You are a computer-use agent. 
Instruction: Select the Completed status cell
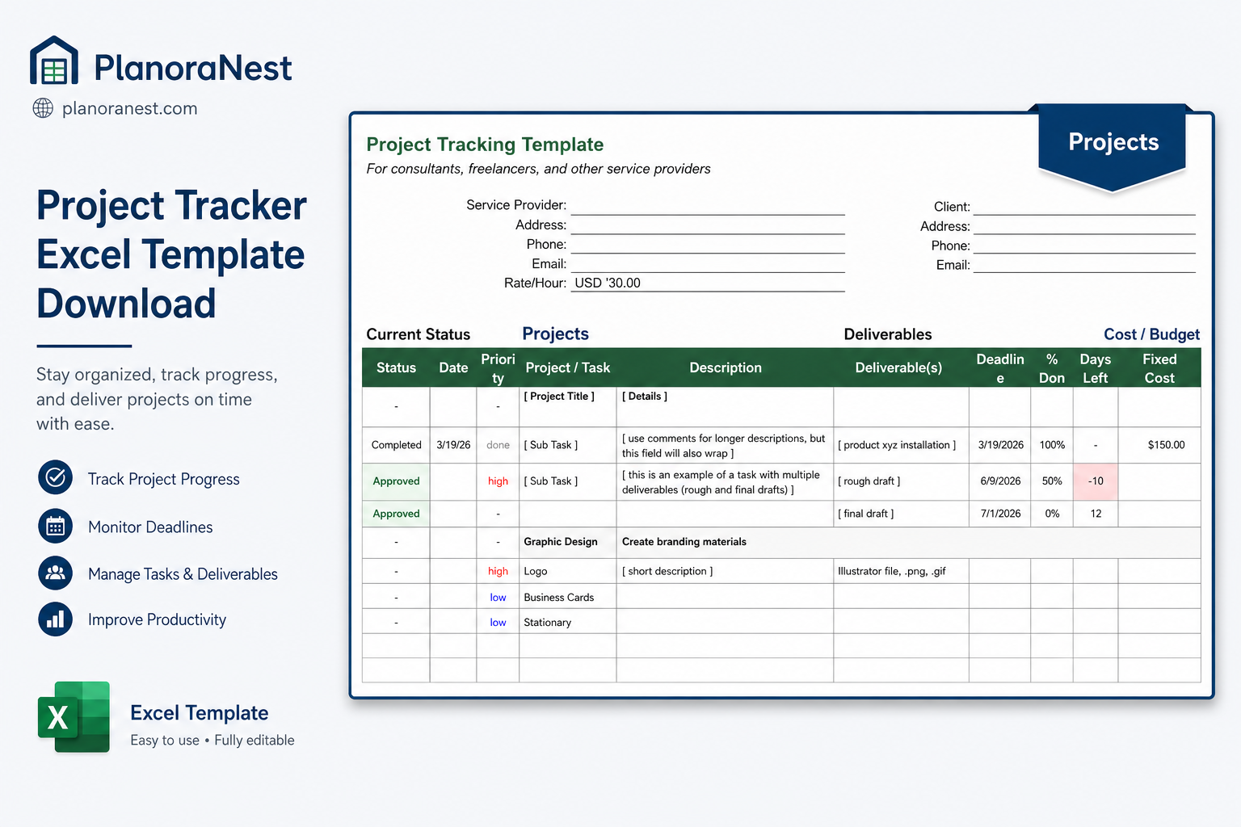[396, 445]
